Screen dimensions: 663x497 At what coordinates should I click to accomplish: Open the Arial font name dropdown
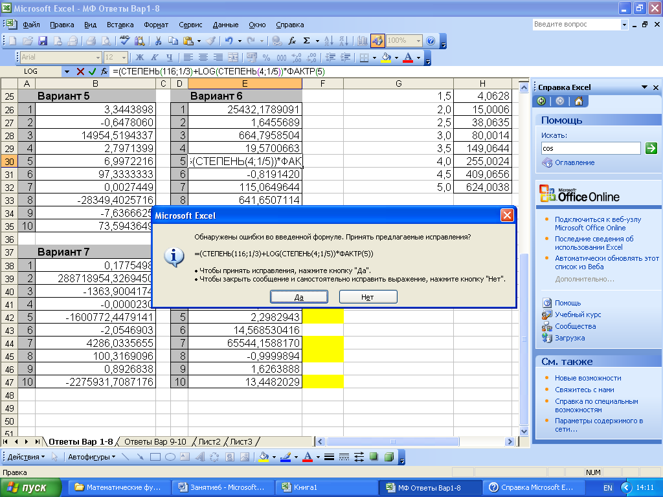[x=98, y=58]
